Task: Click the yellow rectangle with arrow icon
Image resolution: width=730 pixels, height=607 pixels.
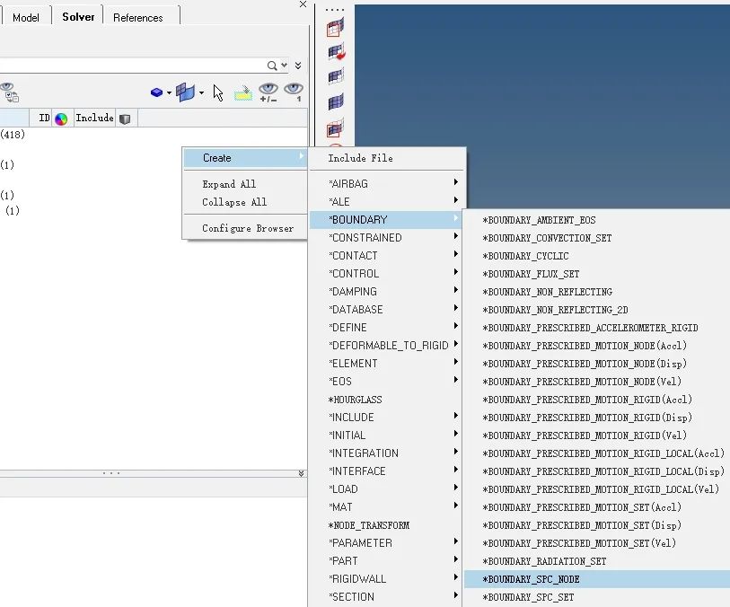Action: (243, 93)
